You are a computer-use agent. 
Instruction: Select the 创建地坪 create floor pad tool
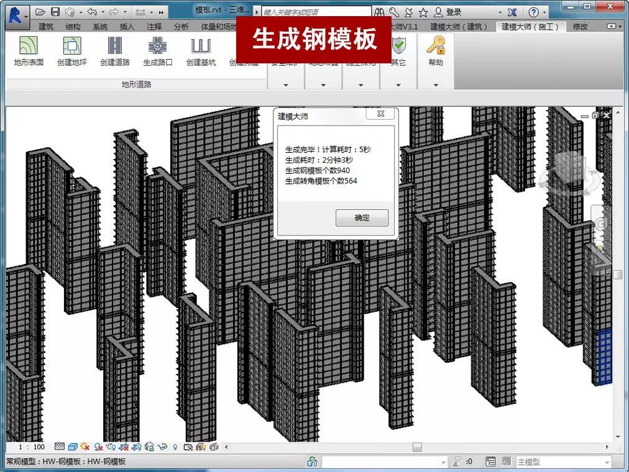72,50
